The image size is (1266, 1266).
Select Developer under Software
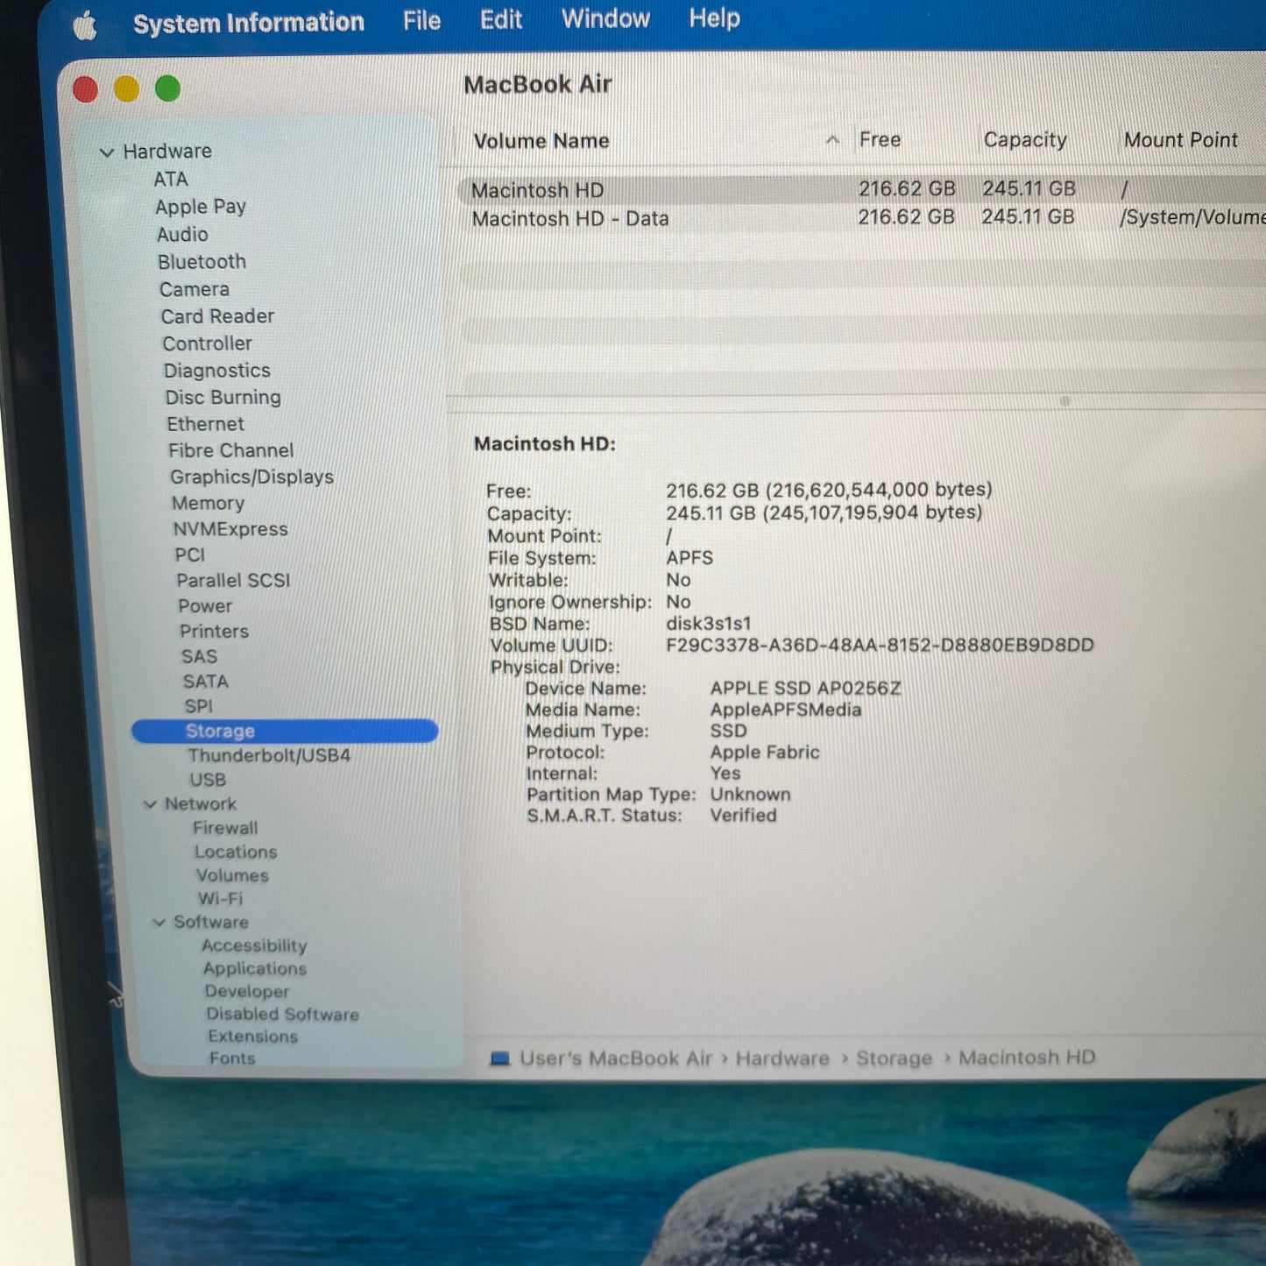[x=247, y=992]
